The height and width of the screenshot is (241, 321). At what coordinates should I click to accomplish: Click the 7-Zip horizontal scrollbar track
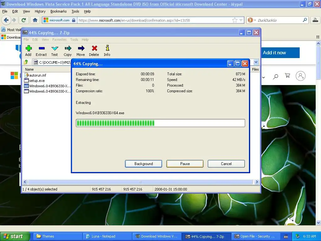[140, 182]
